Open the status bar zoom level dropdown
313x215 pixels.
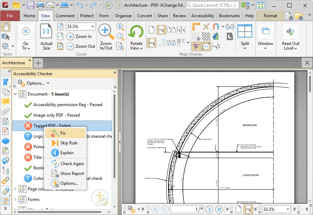point(288,209)
